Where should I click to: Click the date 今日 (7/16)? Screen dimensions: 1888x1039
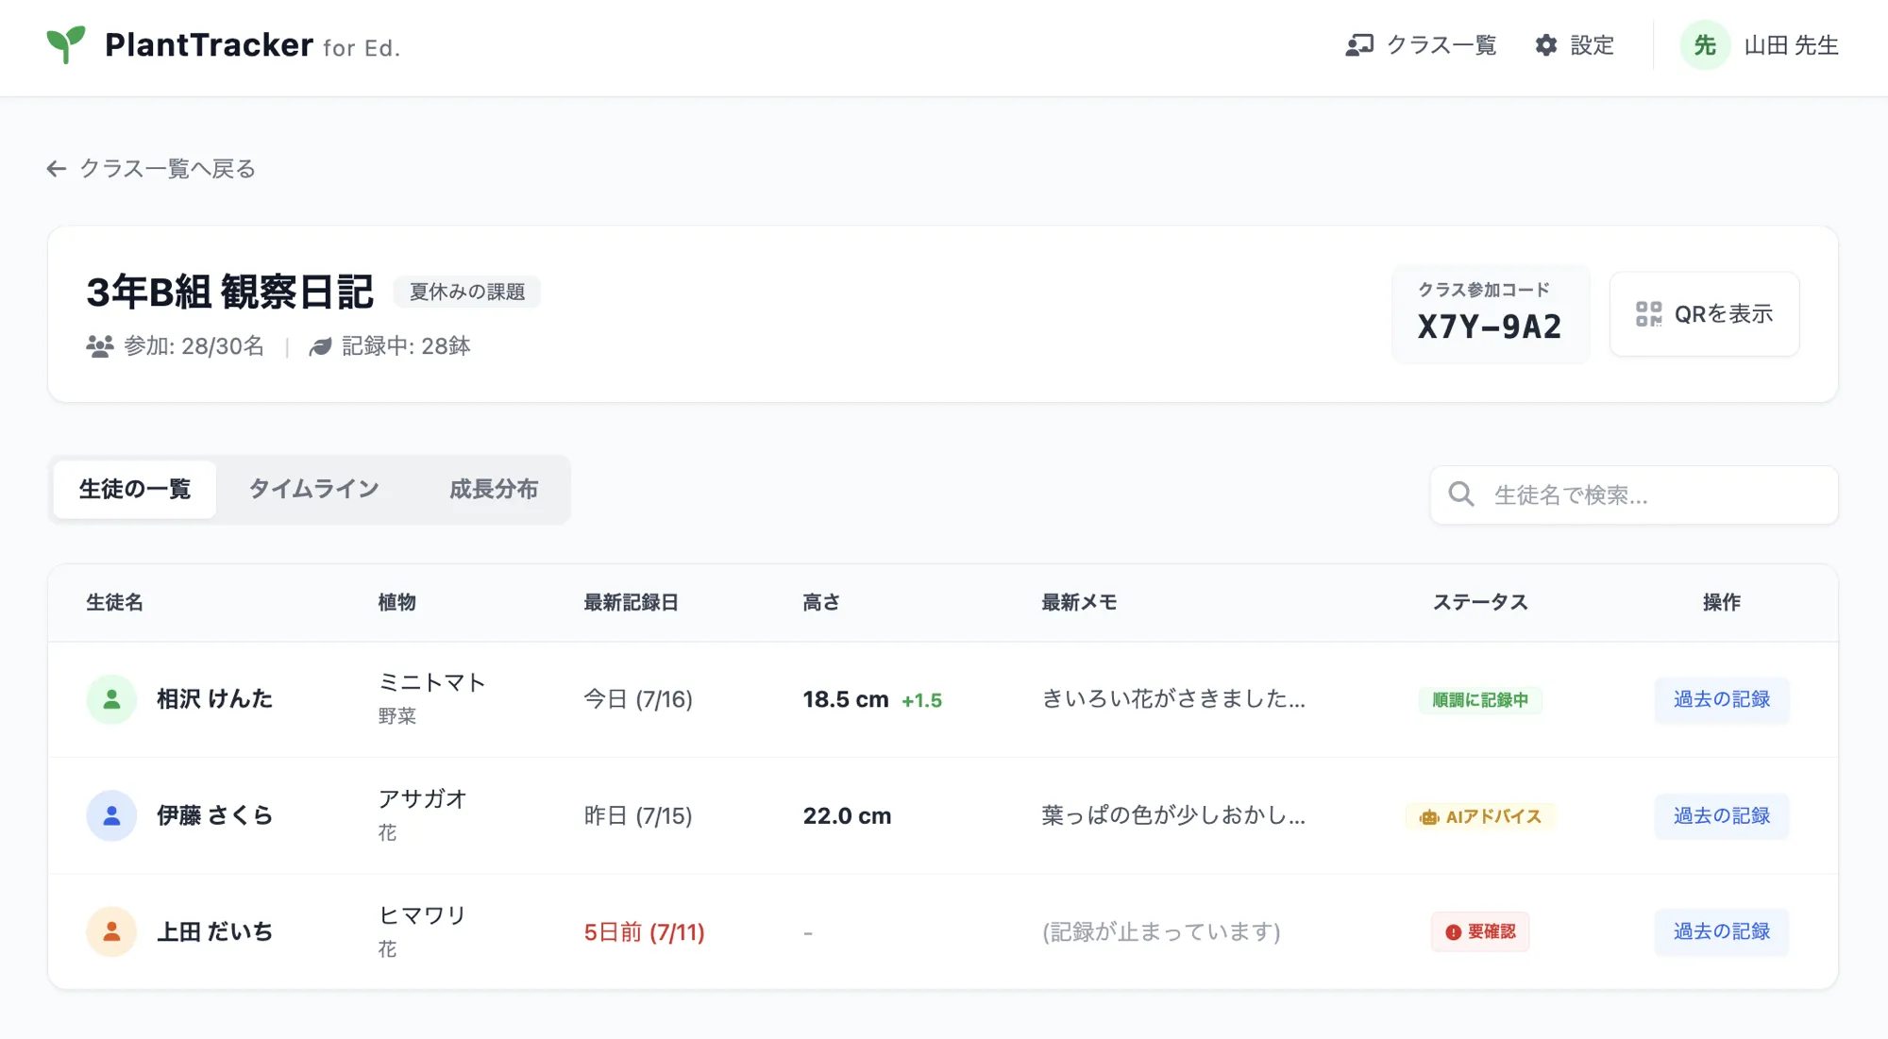[x=638, y=699]
